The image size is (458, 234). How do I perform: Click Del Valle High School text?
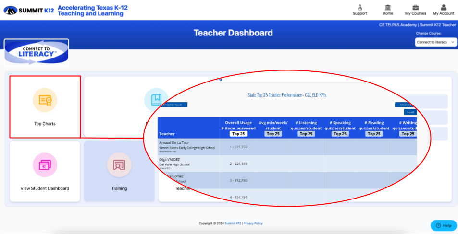(174, 164)
